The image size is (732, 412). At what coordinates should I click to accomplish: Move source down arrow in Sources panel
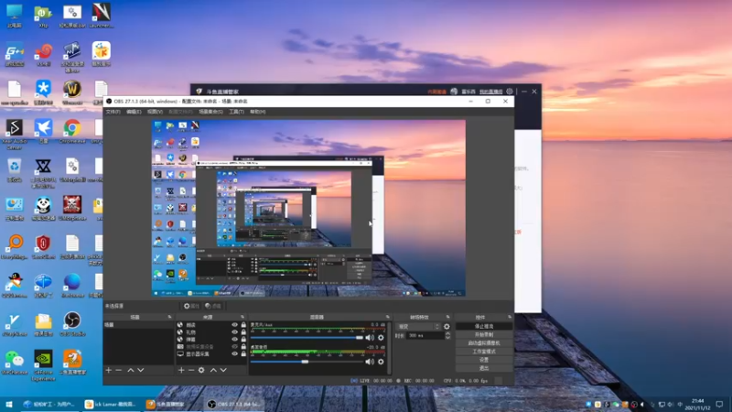click(223, 370)
